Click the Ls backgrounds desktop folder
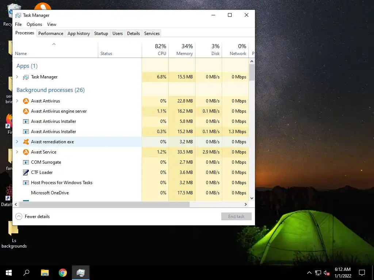The image size is (374, 280). pyautogui.click(x=14, y=235)
